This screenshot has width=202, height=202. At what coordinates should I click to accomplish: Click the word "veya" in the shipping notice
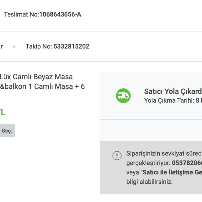pos(132,172)
